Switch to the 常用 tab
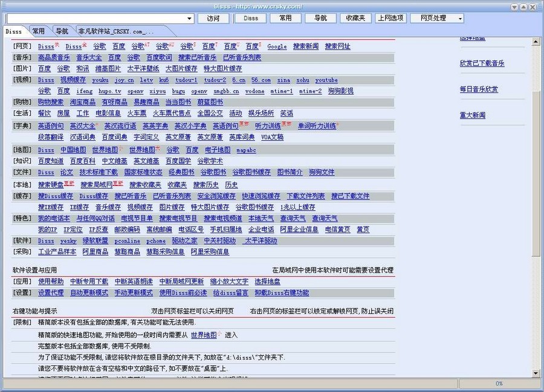This screenshot has width=544, height=392. (x=39, y=31)
